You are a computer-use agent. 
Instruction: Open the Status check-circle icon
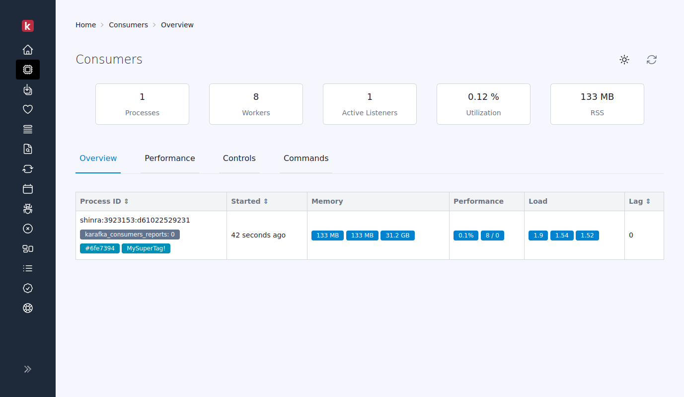(x=28, y=288)
